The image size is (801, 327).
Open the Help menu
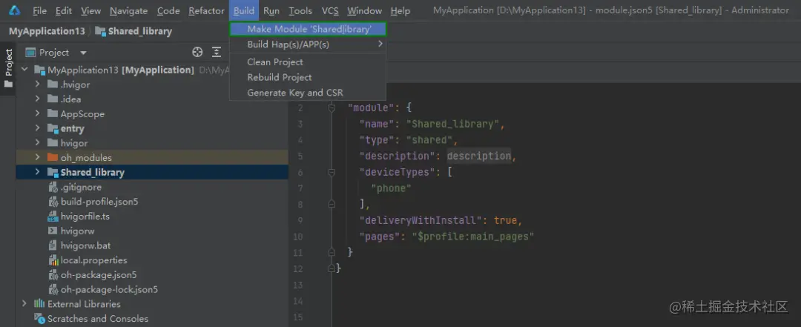tap(400, 10)
